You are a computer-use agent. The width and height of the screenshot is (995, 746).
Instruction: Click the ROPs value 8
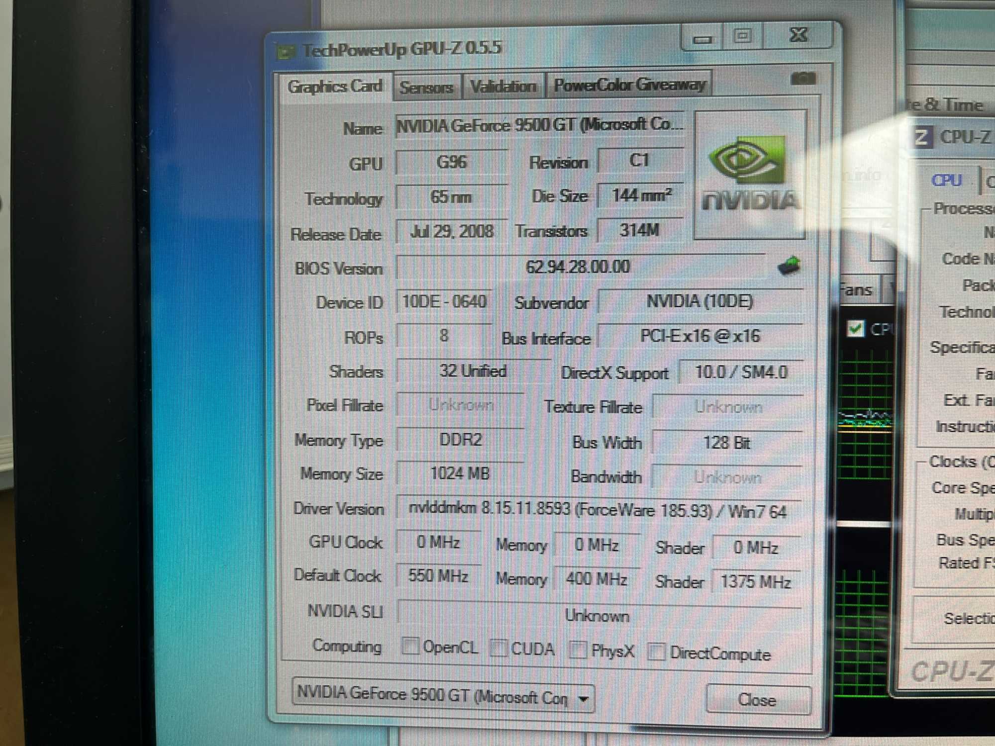(444, 336)
